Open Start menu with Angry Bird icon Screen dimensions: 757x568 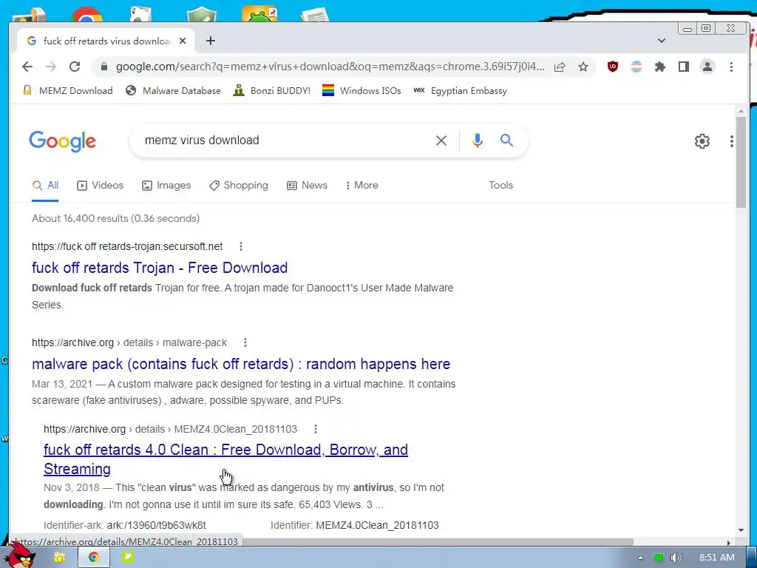pos(21,556)
